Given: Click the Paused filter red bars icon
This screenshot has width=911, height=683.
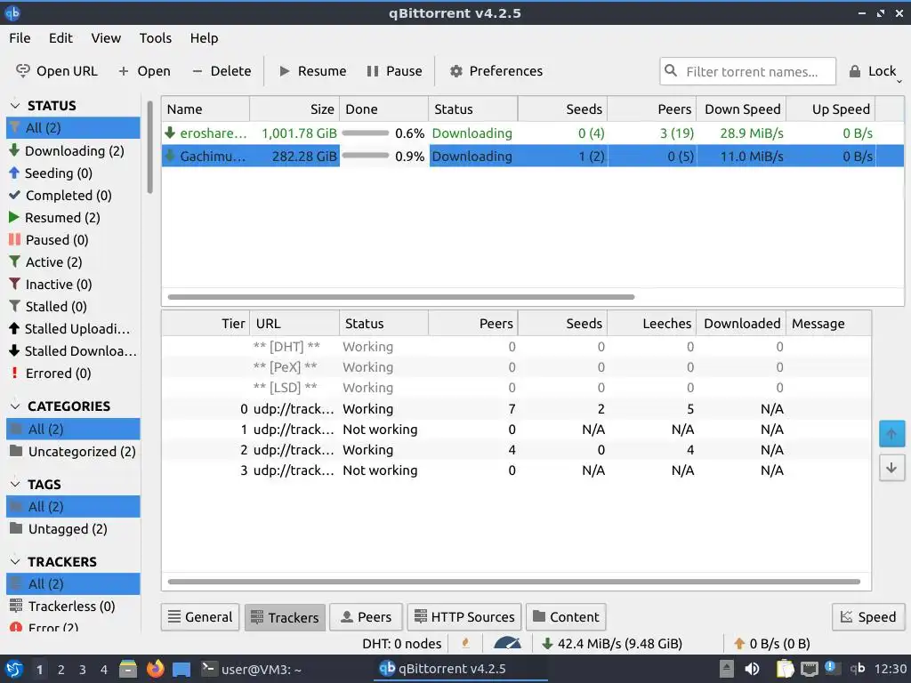Looking at the screenshot, I should pos(14,239).
